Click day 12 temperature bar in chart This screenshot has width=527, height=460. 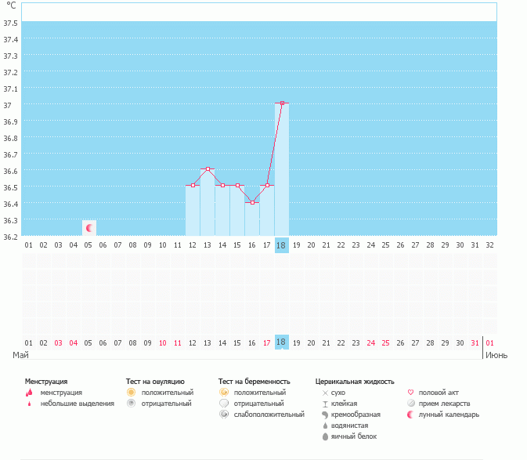click(x=193, y=210)
